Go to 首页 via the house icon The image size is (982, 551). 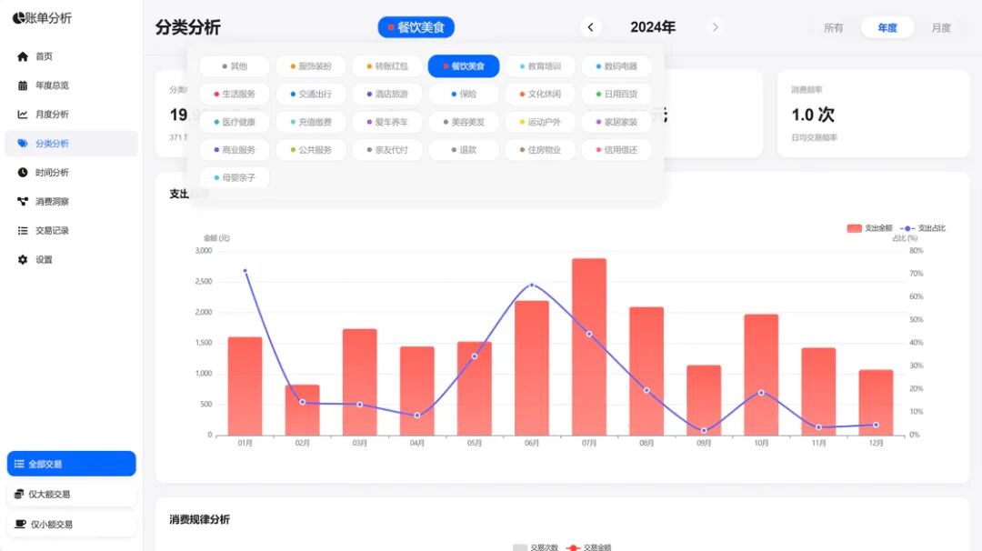tap(23, 56)
